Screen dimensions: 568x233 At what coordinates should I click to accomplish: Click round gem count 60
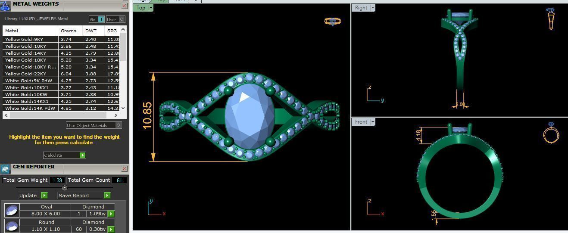click(x=79, y=229)
